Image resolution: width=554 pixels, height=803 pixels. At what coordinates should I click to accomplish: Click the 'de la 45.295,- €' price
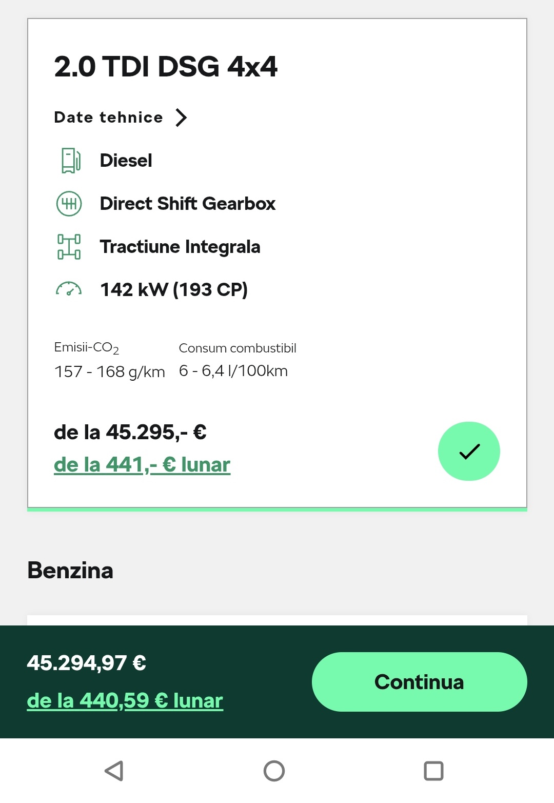130,432
